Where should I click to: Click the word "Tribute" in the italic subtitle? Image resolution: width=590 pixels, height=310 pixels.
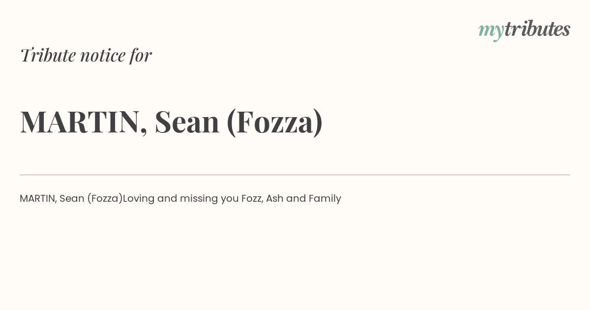pyautogui.click(x=48, y=55)
